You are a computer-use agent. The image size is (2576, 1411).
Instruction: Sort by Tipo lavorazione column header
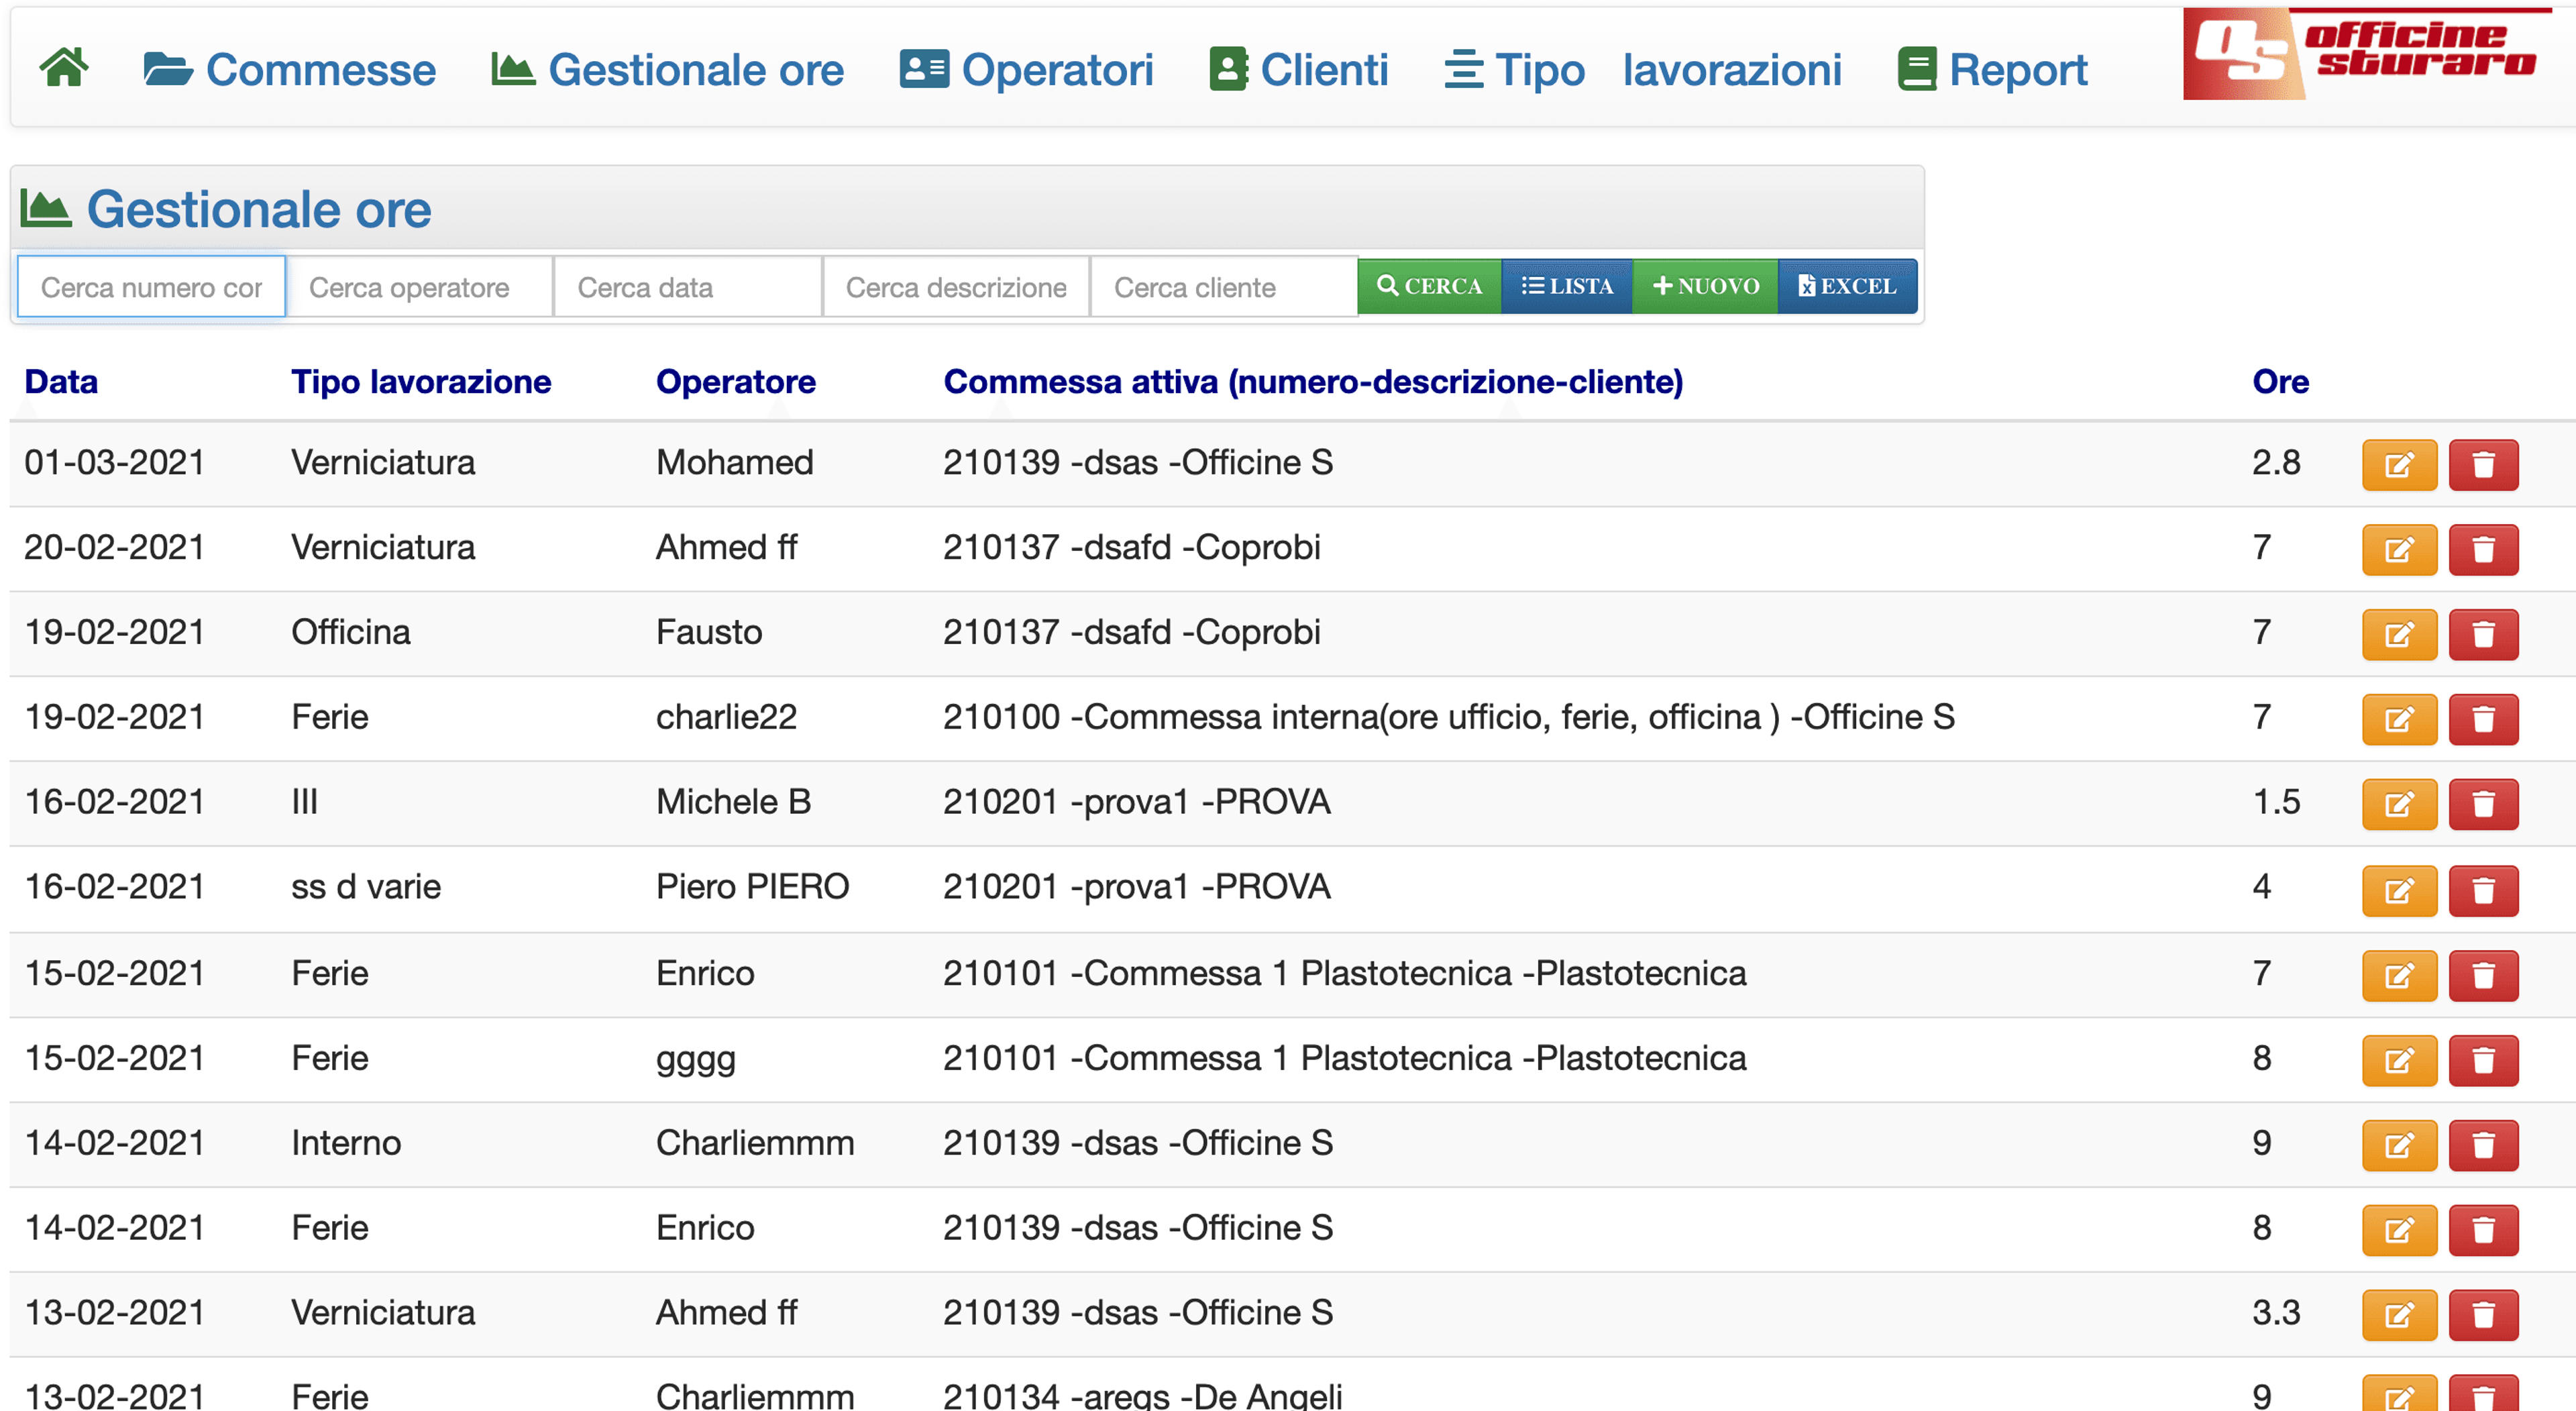421,381
